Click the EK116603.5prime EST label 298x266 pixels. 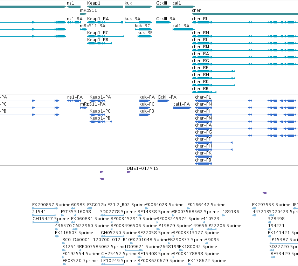tap(74, 233)
